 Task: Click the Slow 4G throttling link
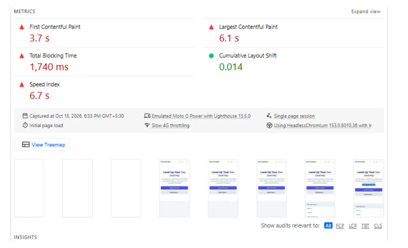(171, 125)
